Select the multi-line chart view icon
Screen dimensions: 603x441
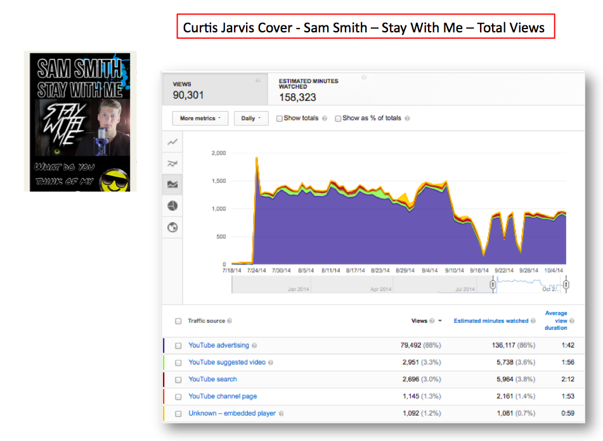tap(172, 164)
